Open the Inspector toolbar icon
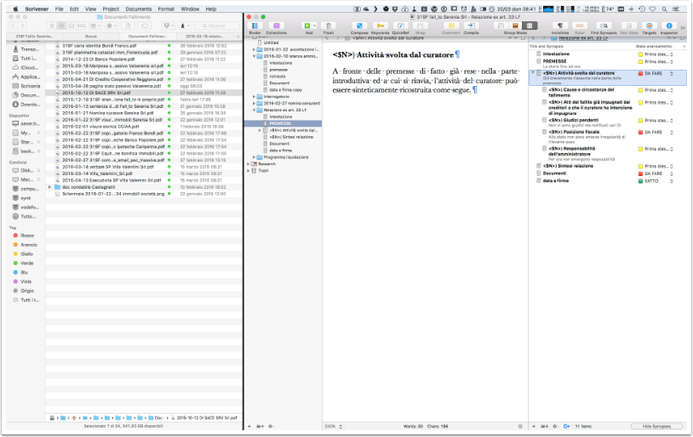This screenshot has height=437, width=693. click(x=669, y=26)
